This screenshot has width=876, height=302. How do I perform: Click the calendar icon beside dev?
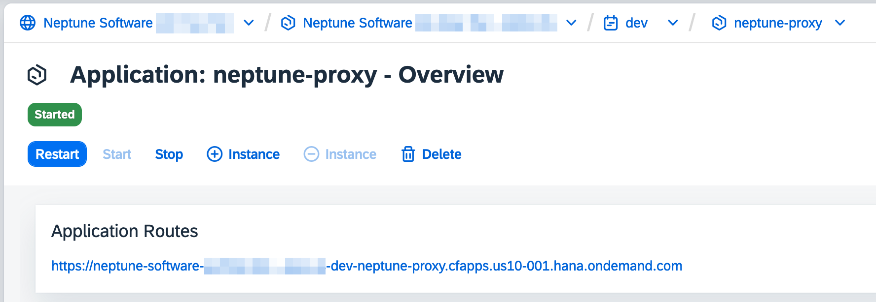point(611,23)
